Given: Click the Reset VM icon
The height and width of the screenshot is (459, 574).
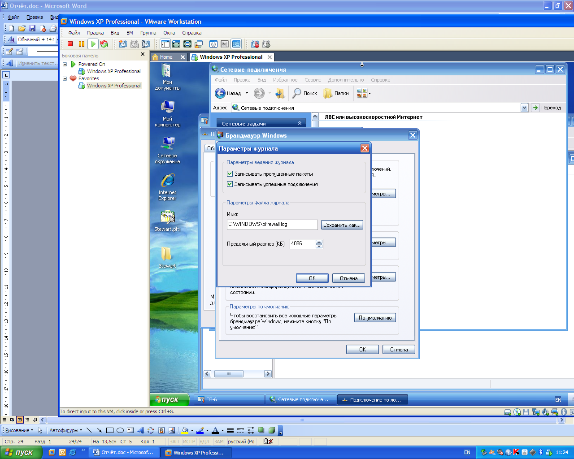Looking at the screenshot, I should pos(104,44).
